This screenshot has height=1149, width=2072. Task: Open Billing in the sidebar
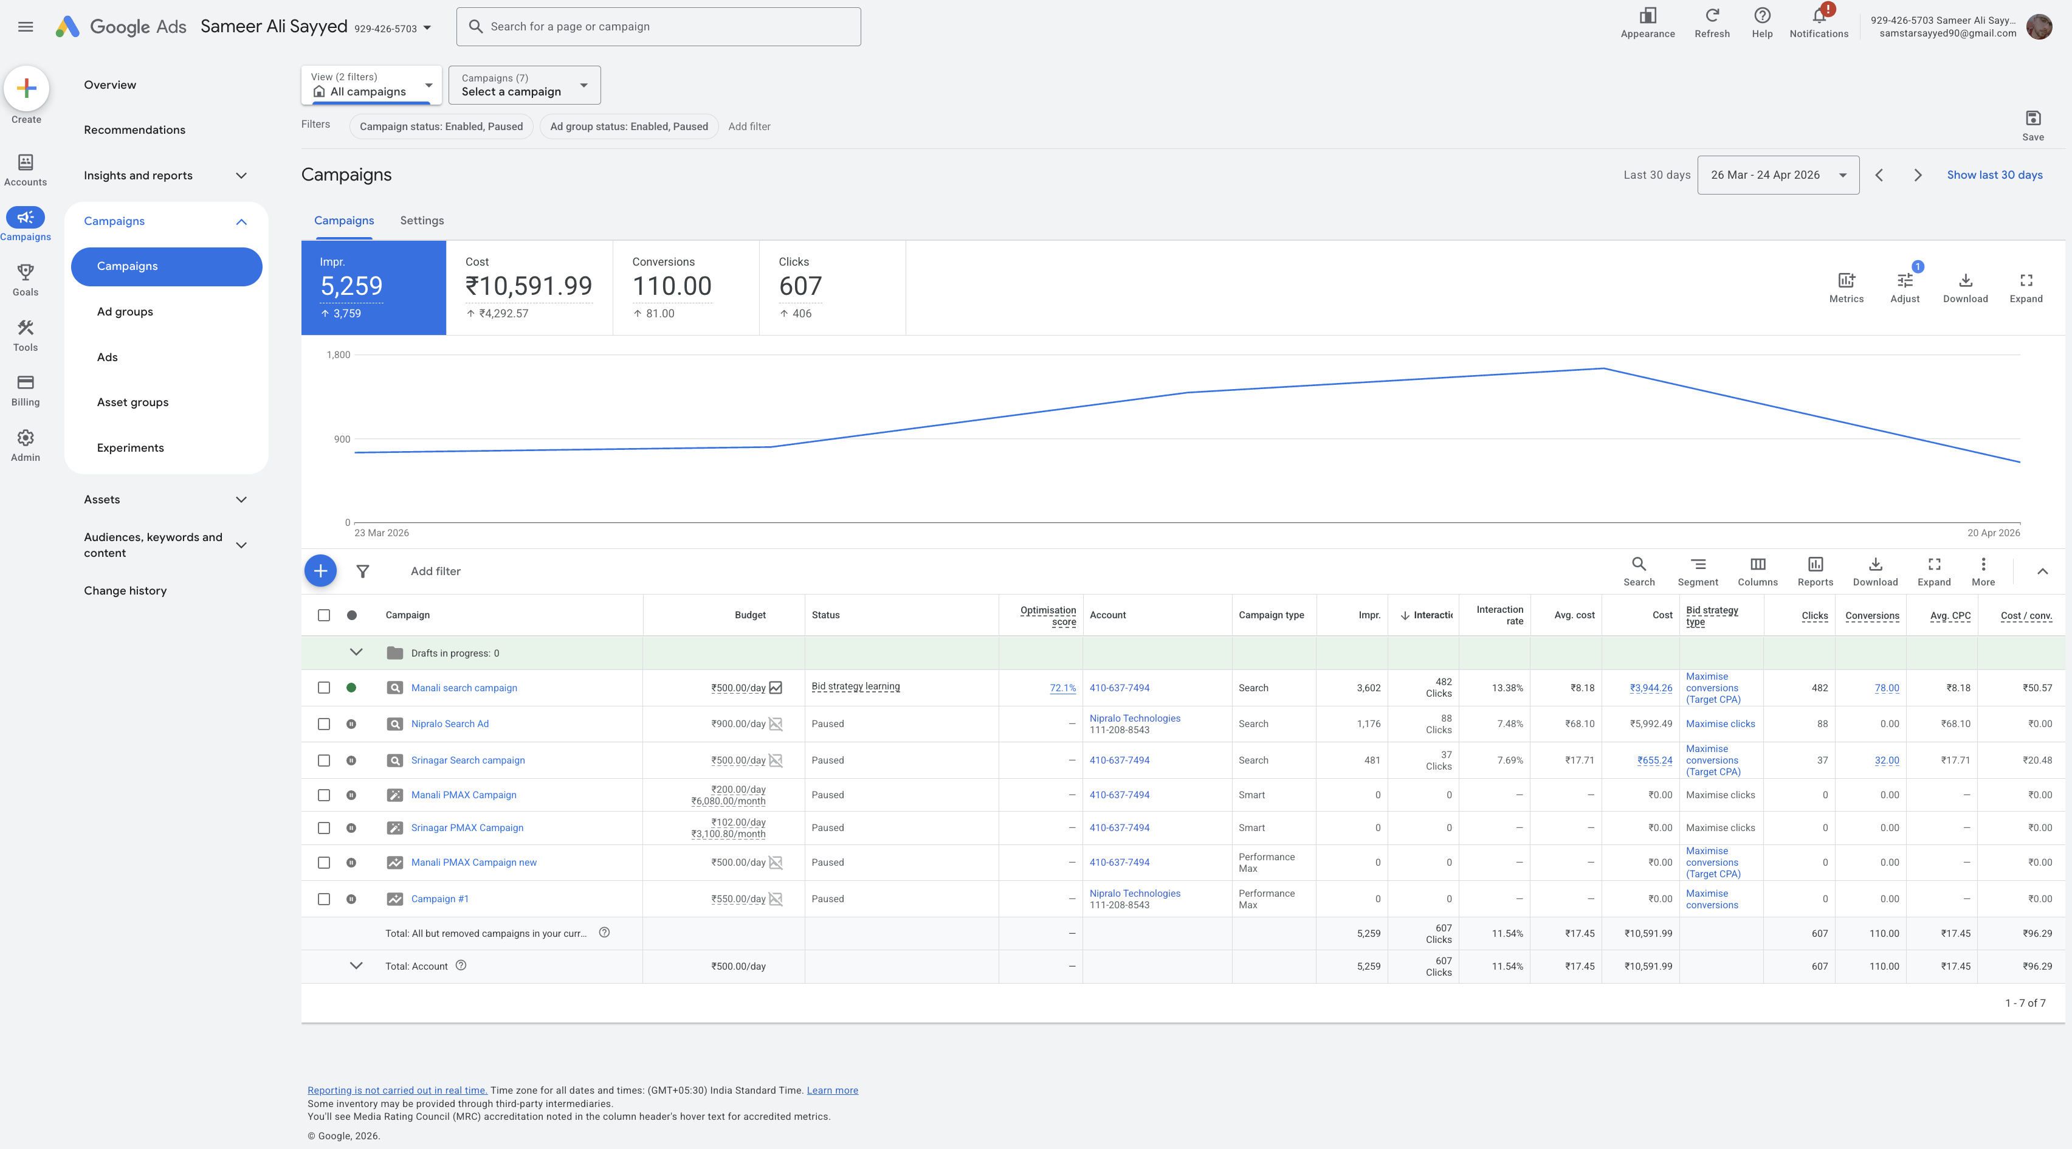26,390
